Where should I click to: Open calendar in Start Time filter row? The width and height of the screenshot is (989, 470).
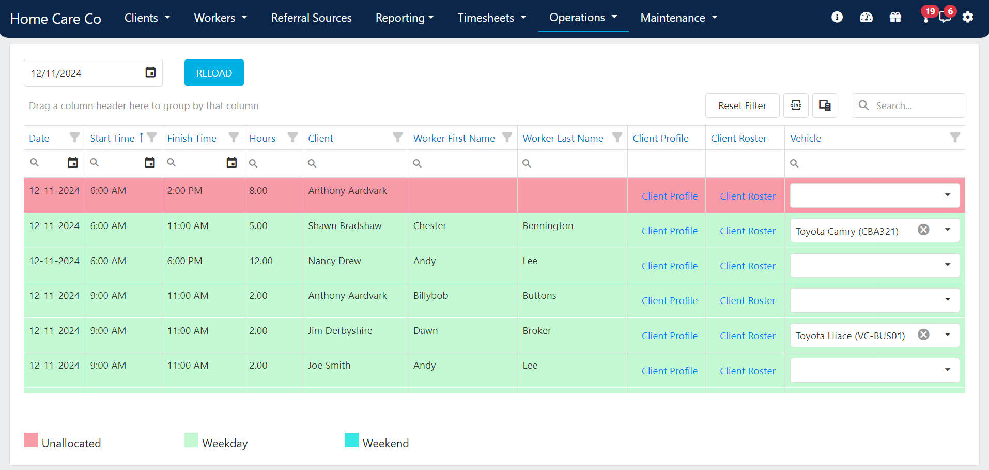click(150, 163)
